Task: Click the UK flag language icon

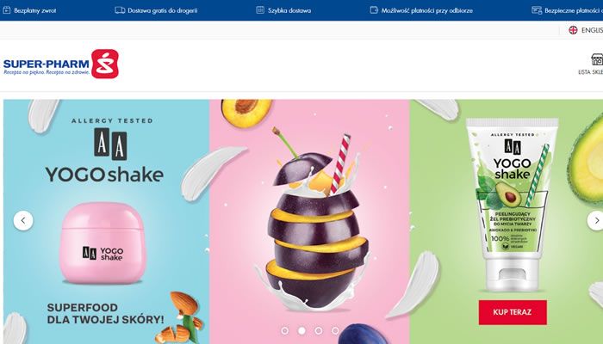Action: 573,30
